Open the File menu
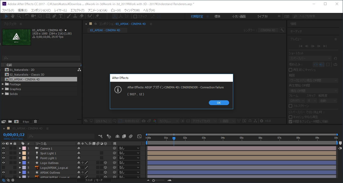This screenshot has height=183, width=343. click(8, 10)
